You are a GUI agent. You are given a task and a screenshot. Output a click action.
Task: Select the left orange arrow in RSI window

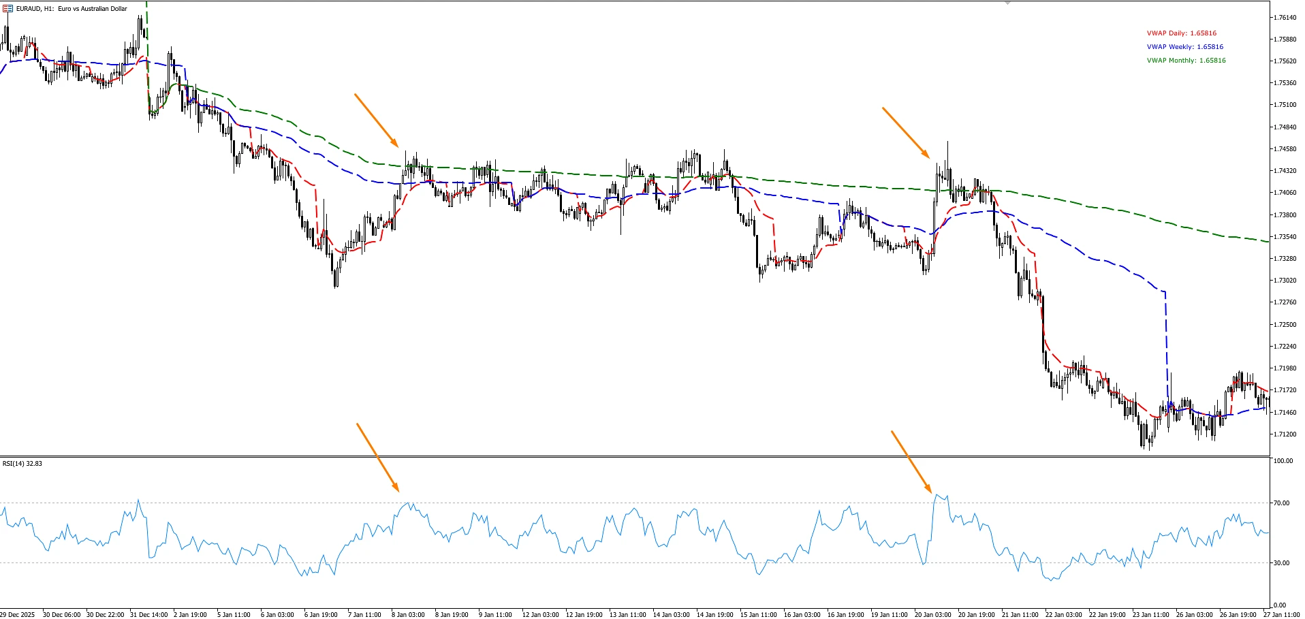pos(377,457)
